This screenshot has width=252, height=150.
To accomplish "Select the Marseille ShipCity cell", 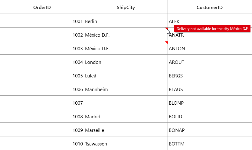I will coord(126,129).
